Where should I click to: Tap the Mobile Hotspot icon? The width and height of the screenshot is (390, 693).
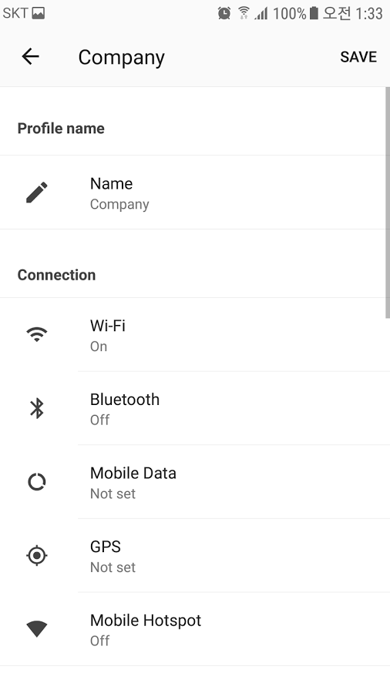pyautogui.click(x=37, y=628)
